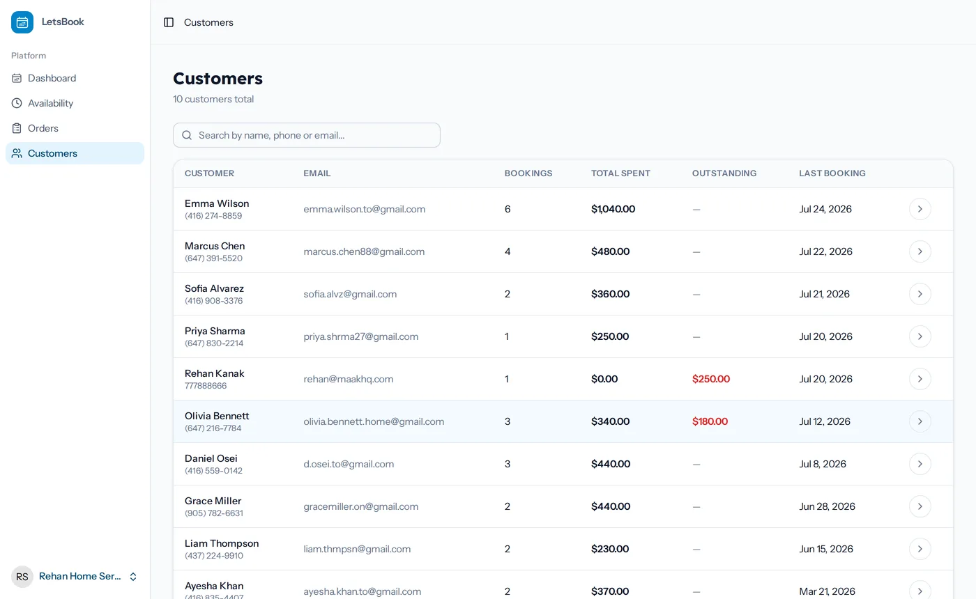This screenshot has width=976, height=599.
Task: Select the Emma Wilson name
Action: coord(217,203)
